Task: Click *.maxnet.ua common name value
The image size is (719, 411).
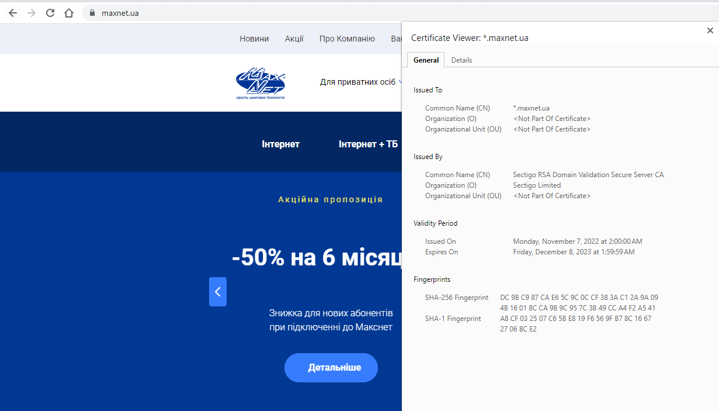Action: 532,108
